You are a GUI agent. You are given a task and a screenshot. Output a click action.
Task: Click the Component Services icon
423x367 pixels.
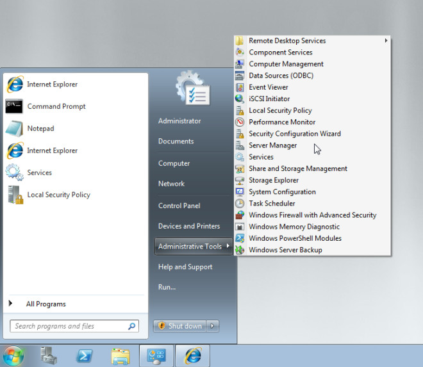tap(240, 52)
